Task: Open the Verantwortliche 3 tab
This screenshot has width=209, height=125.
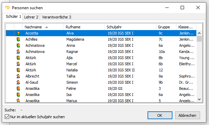Action: click(x=56, y=17)
